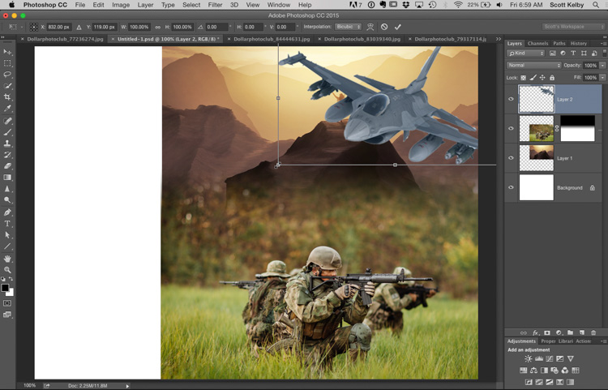The width and height of the screenshot is (608, 390).
Task: Select the Type tool
Action: (8, 223)
